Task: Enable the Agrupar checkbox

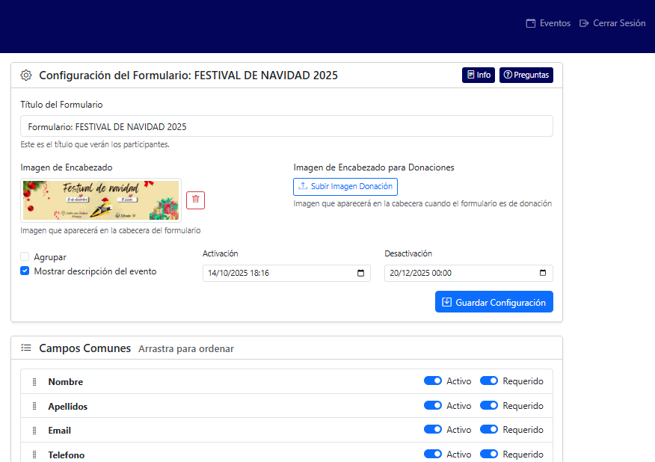Action: point(25,257)
